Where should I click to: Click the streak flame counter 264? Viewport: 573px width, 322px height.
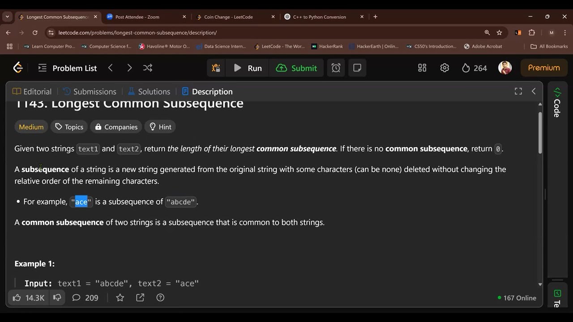click(474, 68)
